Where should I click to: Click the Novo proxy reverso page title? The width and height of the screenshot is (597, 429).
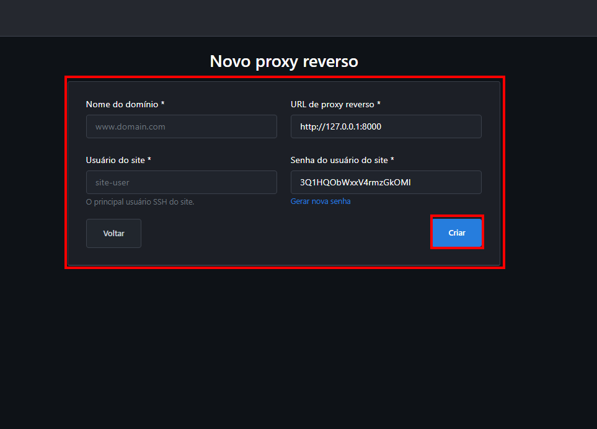tap(284, 61)
